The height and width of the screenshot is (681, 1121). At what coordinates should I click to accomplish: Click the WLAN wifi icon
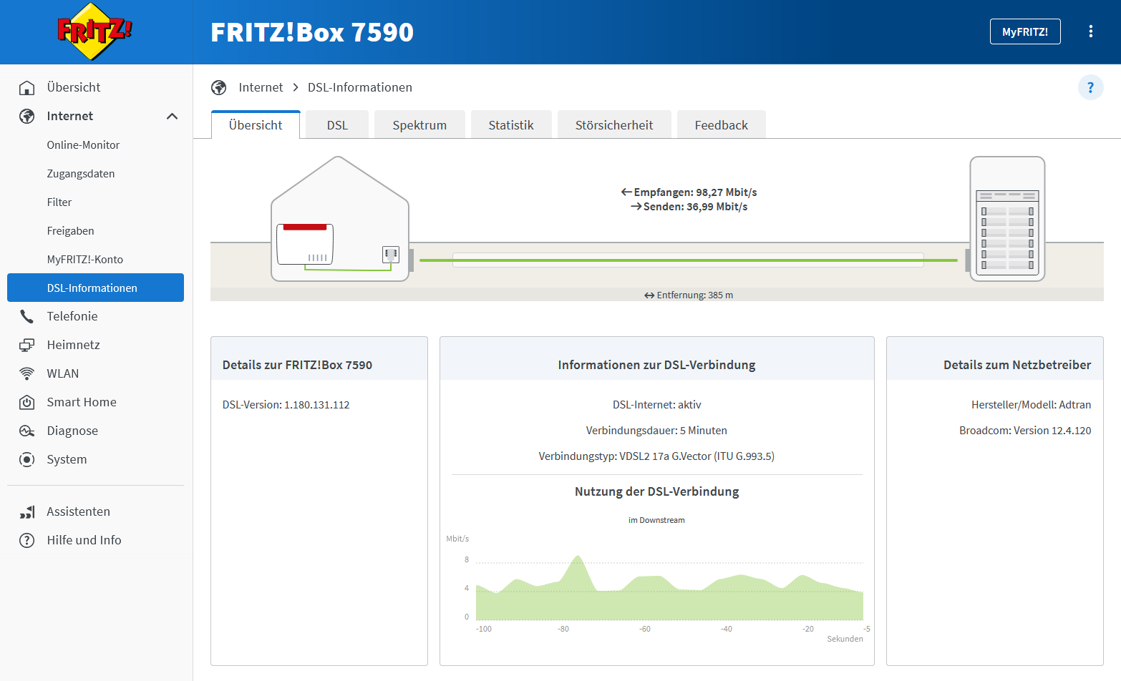(26, 373)
